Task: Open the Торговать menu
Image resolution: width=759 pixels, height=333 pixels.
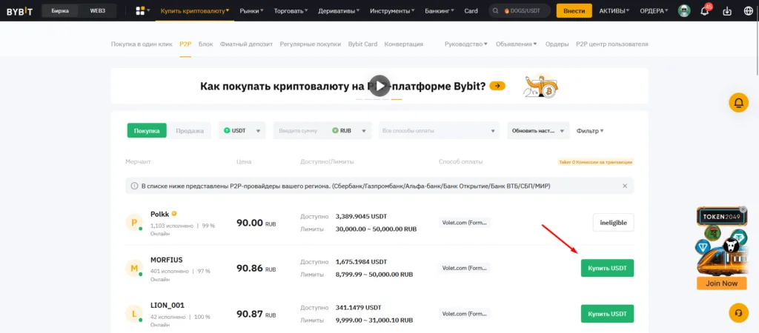Action: coord(291,10)
